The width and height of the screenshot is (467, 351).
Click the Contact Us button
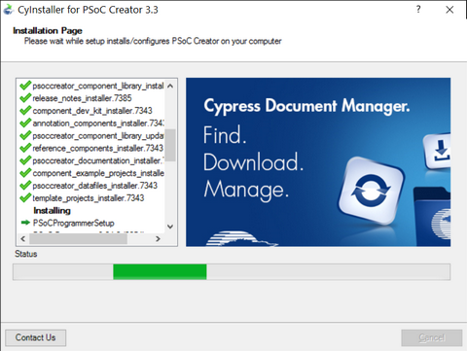tap(36, 337)
